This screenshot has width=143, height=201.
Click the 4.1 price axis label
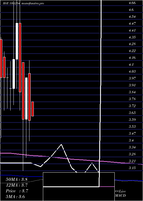(x=131, y=65)
